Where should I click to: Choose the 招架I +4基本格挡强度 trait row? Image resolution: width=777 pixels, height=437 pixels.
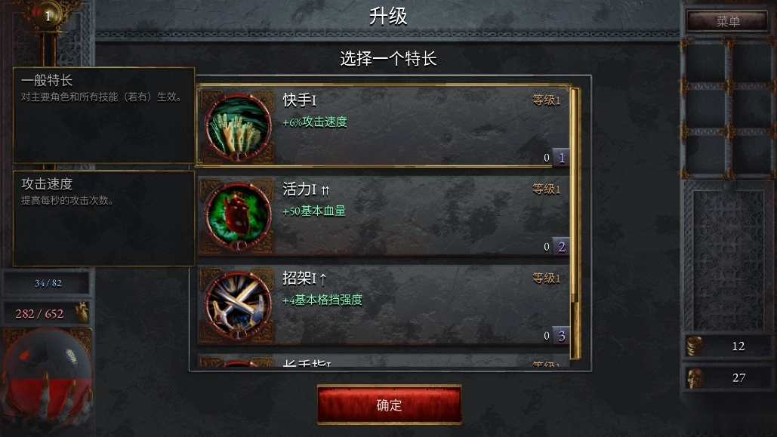(384, 305)
